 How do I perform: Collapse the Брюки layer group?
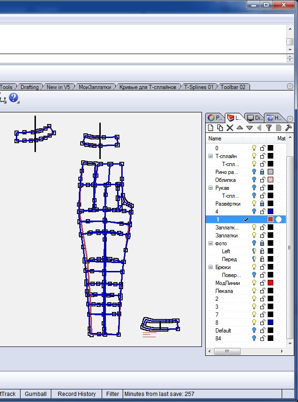210,267
